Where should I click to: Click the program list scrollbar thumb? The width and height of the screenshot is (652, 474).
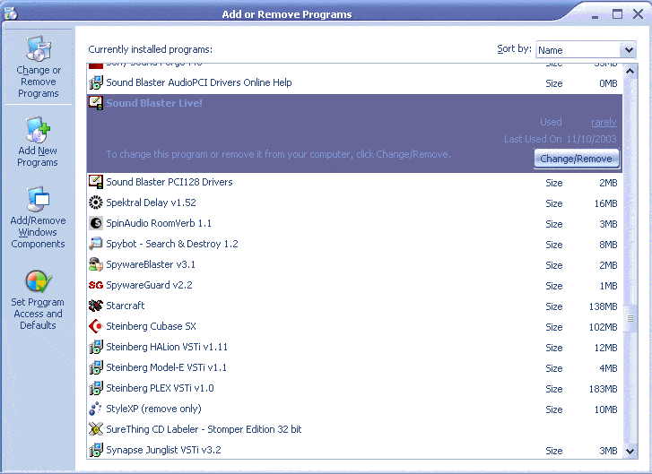(630, 318)
